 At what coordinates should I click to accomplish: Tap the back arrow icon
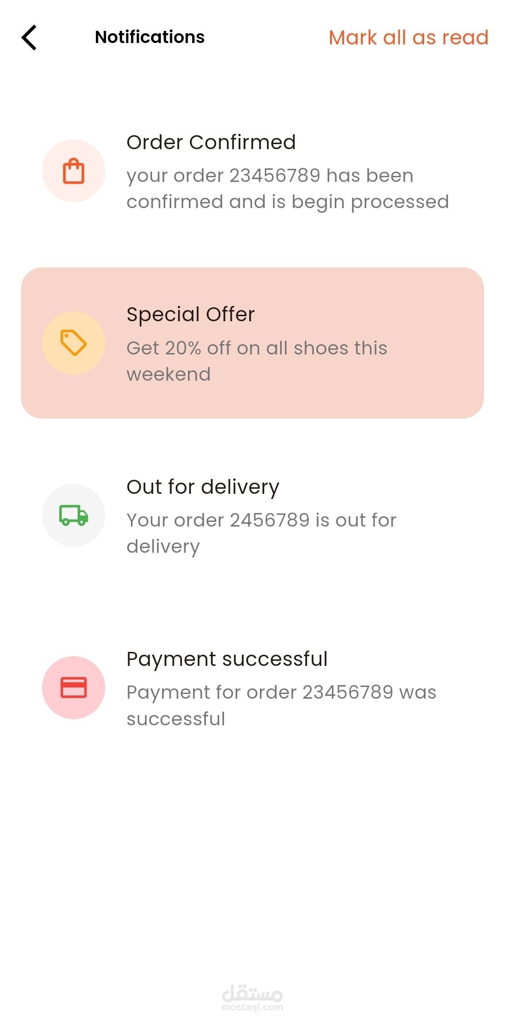29,37
